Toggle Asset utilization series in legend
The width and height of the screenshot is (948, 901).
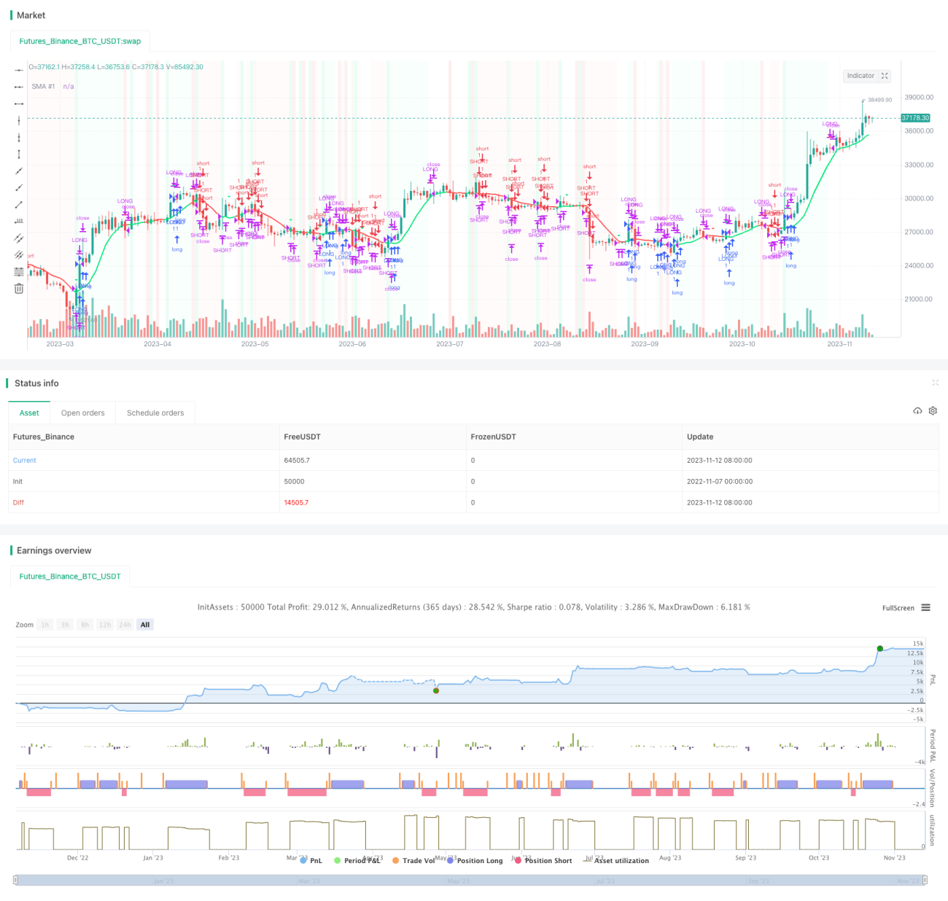(616, 861)
